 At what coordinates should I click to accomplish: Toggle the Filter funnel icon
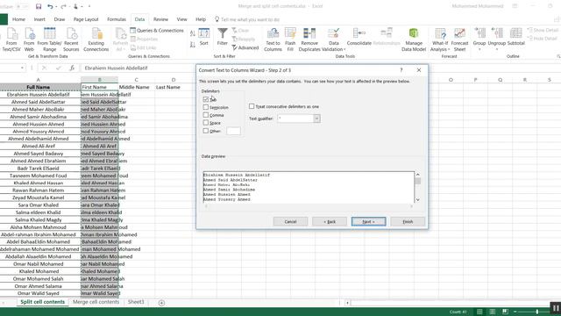tap(222, 37)
